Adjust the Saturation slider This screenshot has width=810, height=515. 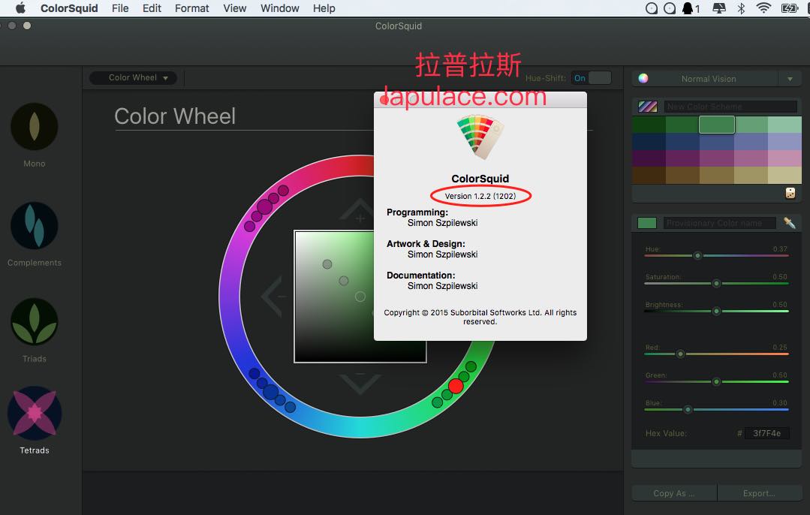point(716,284)
